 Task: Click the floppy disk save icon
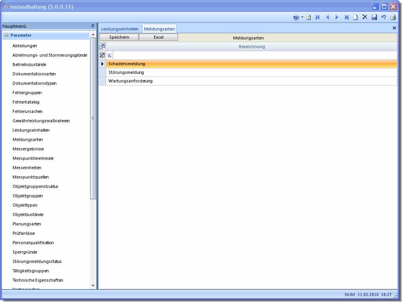374,17
